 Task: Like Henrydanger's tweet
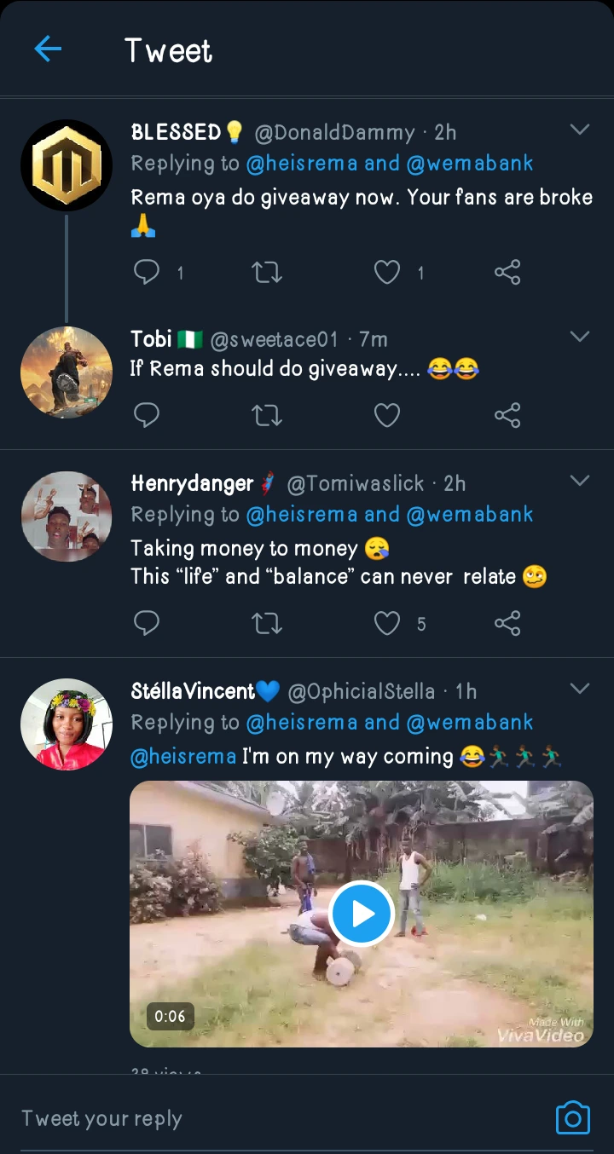pyautogui.click(x=387, y=624)
